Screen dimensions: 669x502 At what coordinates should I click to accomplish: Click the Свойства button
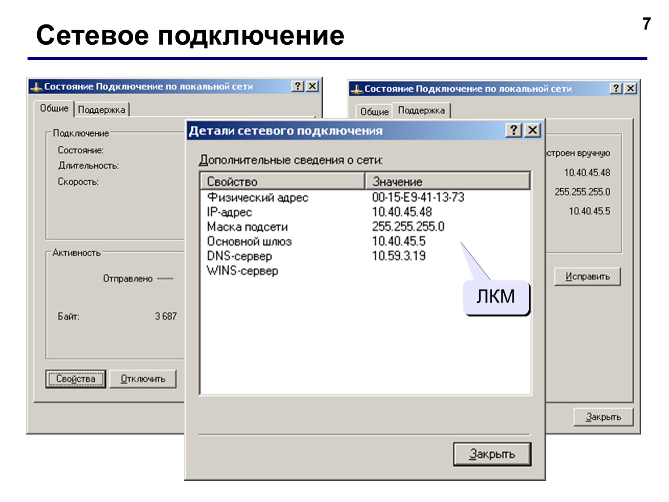76,379
